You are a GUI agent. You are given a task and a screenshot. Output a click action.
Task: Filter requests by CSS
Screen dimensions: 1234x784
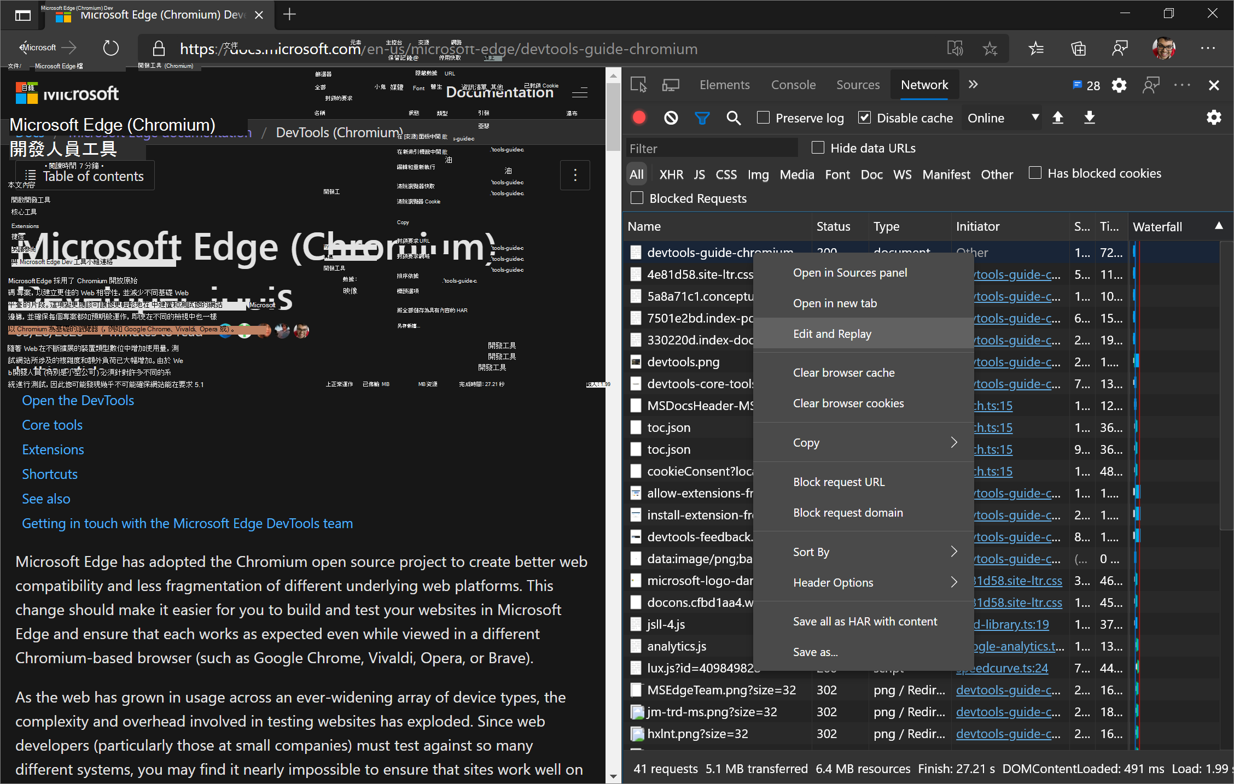pos(726,174)
